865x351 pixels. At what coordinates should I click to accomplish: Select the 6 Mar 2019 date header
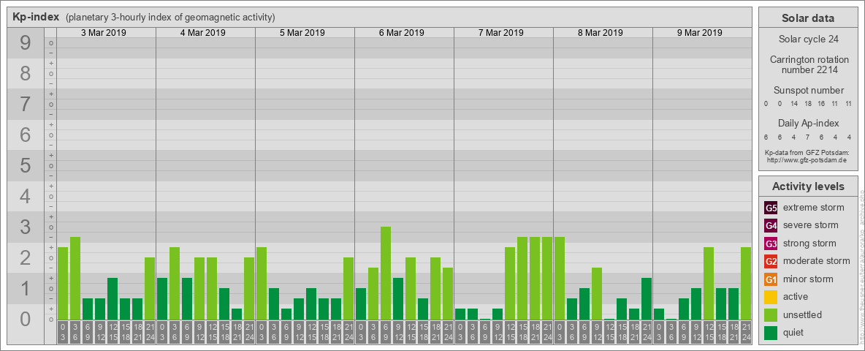coord(402,33)
